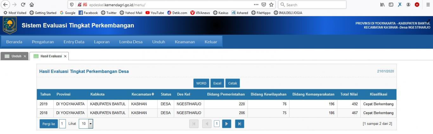Open the Google bookmark

(x=68, y=13)
